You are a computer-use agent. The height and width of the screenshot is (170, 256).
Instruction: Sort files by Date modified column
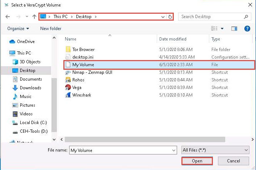173,39
